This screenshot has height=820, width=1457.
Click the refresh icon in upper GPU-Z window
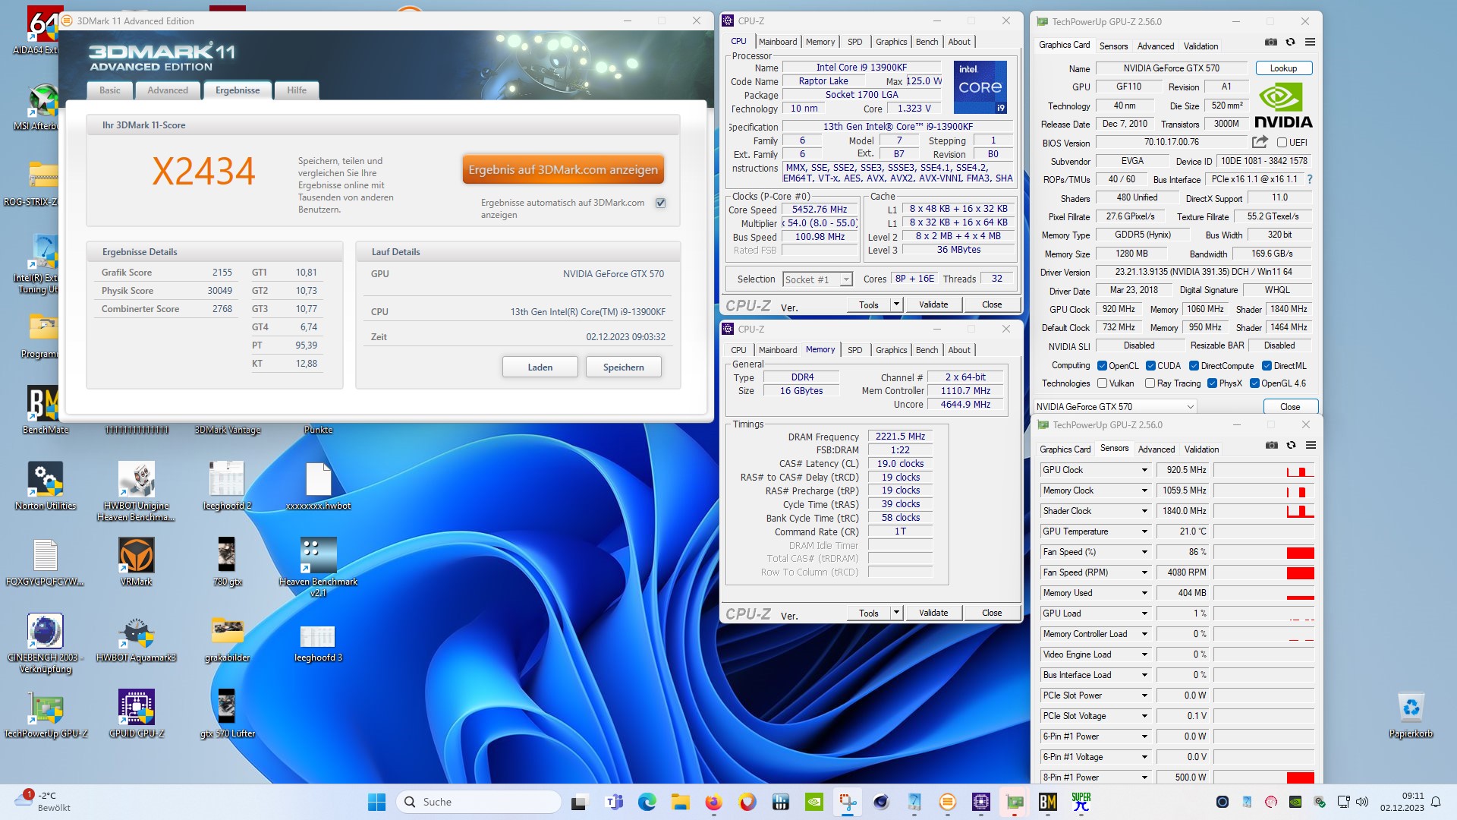[1291, 43]
